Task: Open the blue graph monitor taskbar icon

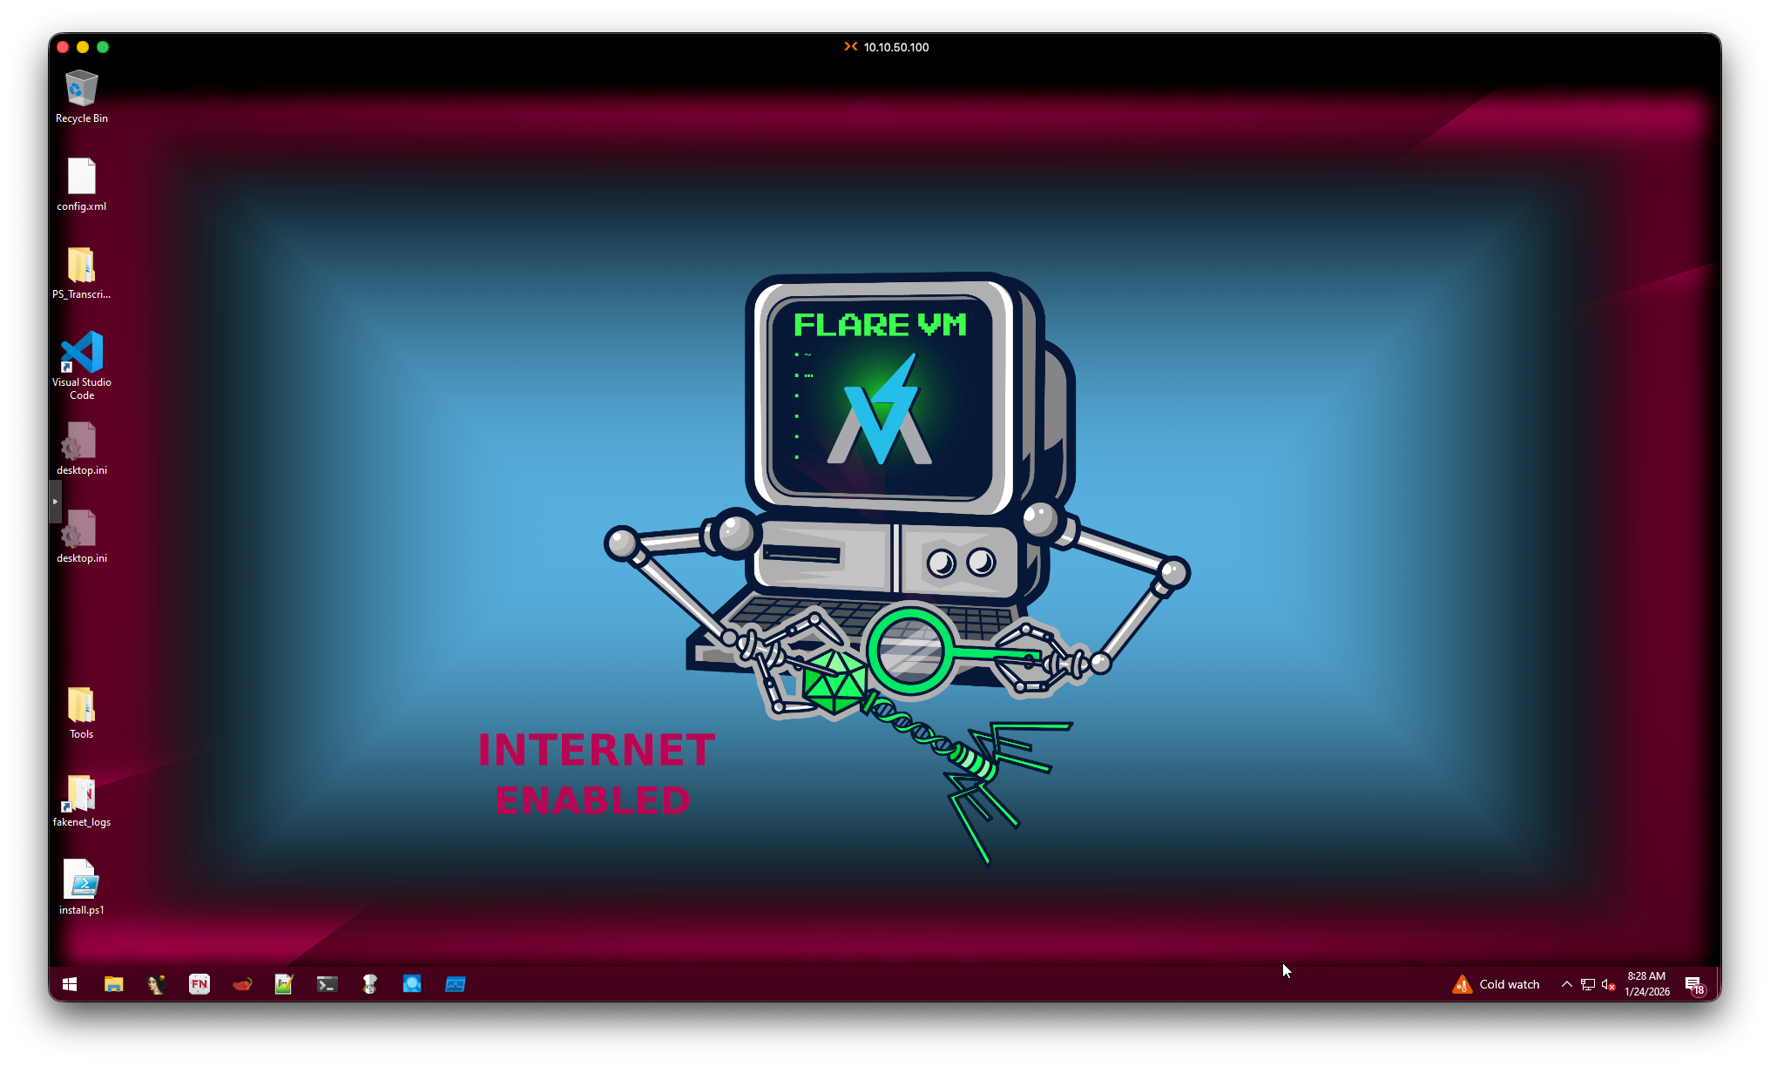Action: point(455,984)
